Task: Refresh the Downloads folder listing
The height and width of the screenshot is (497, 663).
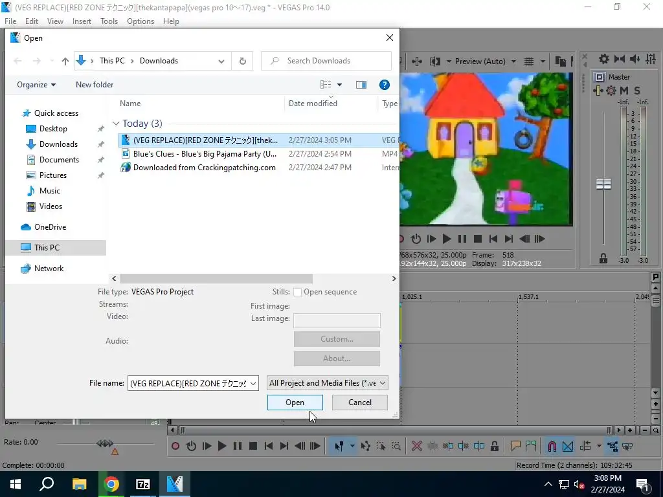Action: pos(242,61)
